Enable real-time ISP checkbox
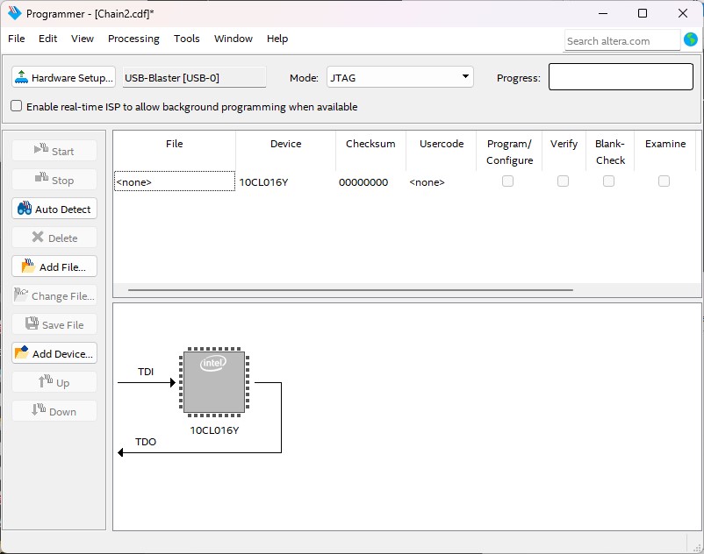The width and height of the screenshot is (704, 554). point(16,106)
